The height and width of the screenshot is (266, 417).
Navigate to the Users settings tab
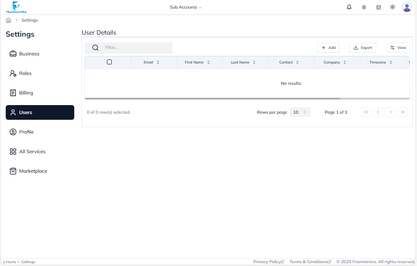25,112
